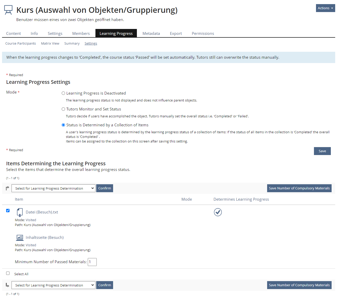Focus the Minimum Number of Passed Materials field
Viewport: 338px width, 297px height.
click(92, 262)
